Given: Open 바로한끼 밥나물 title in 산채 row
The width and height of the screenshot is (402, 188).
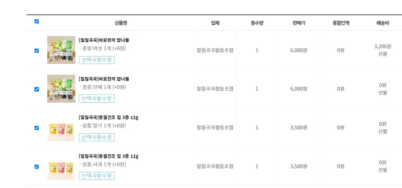Looking at the screenshot, I should pyautogui.click(x=104, y=79).
